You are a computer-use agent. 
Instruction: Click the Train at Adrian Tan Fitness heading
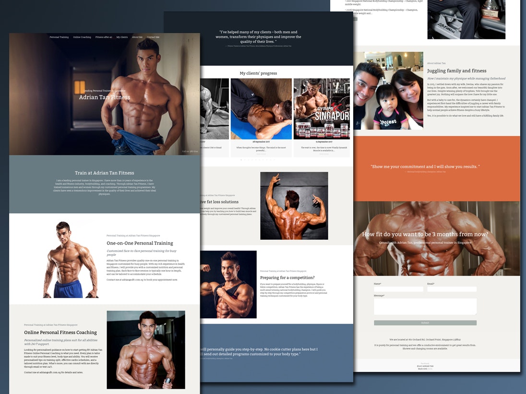click(104, 173)
